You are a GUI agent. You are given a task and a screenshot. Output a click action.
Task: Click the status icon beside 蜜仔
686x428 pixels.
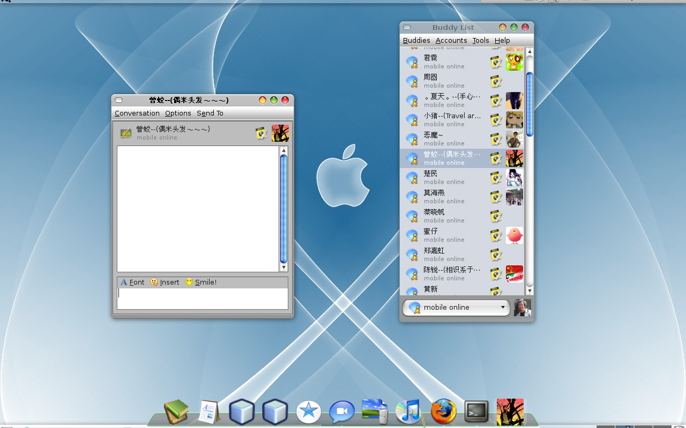[412, 235]
